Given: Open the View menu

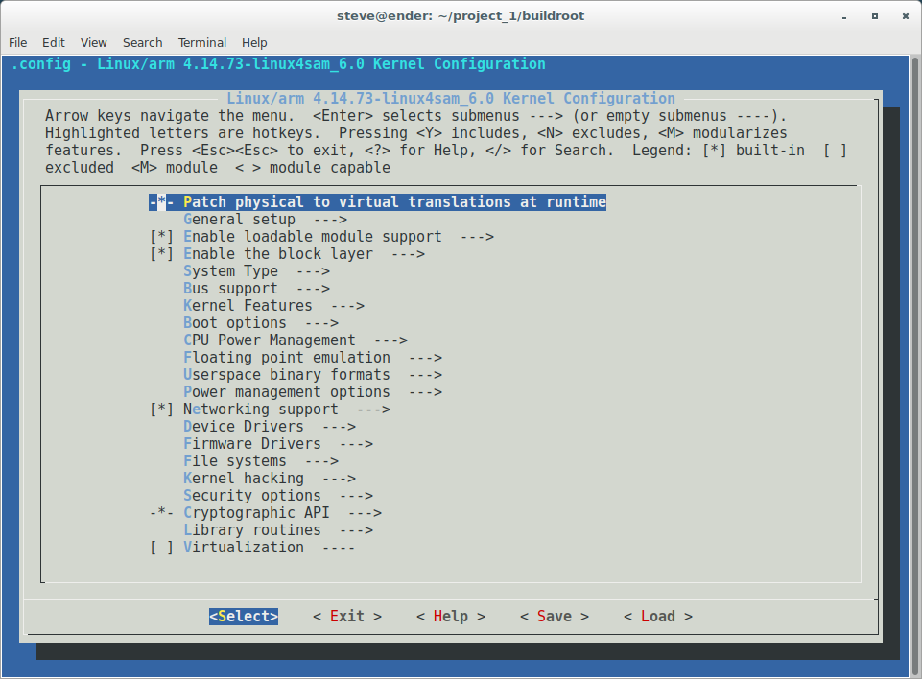Looking at the screenshot, I should click(x=93, y=42).
